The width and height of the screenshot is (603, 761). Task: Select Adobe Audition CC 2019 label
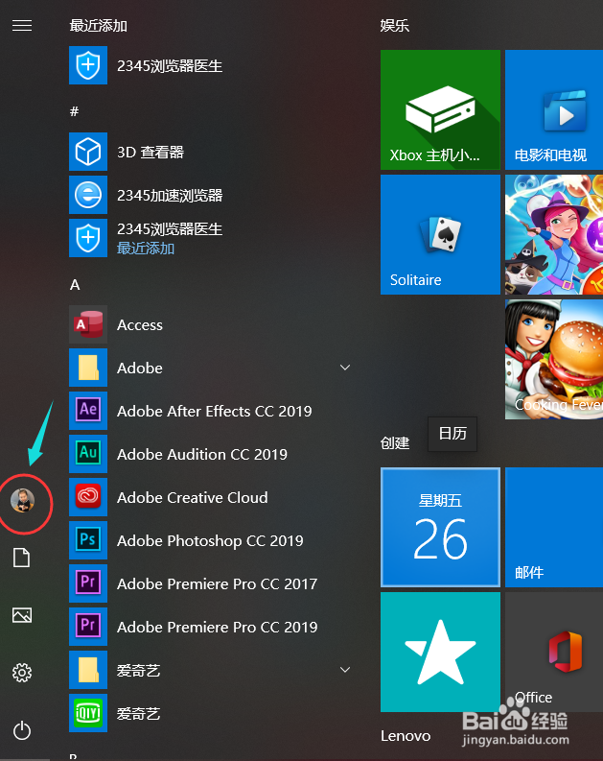click(x=202, y=454)
